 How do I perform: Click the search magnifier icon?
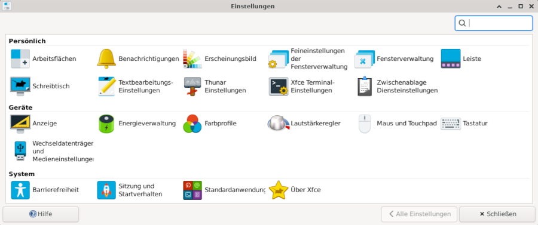coord(462,23)
